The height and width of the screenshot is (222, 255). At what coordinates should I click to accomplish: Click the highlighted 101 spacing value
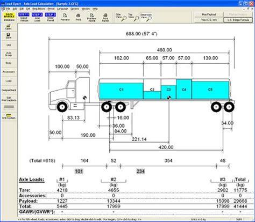point(79,172)
